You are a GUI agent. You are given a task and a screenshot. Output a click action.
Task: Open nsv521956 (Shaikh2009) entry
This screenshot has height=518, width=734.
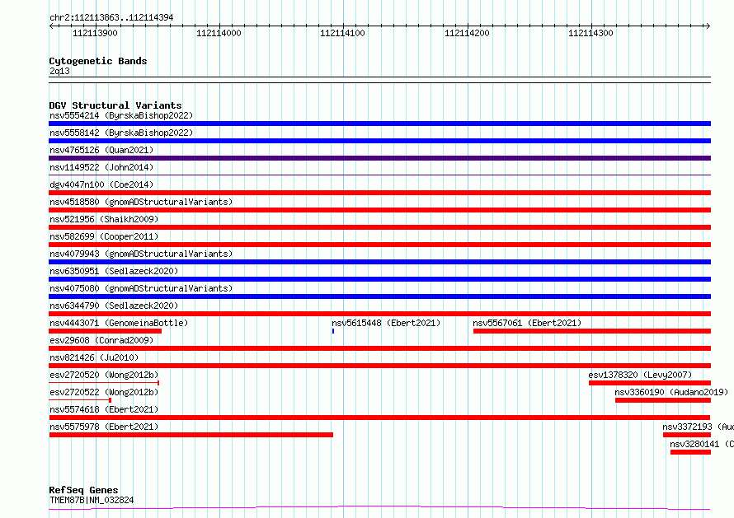tap(104, 219)
